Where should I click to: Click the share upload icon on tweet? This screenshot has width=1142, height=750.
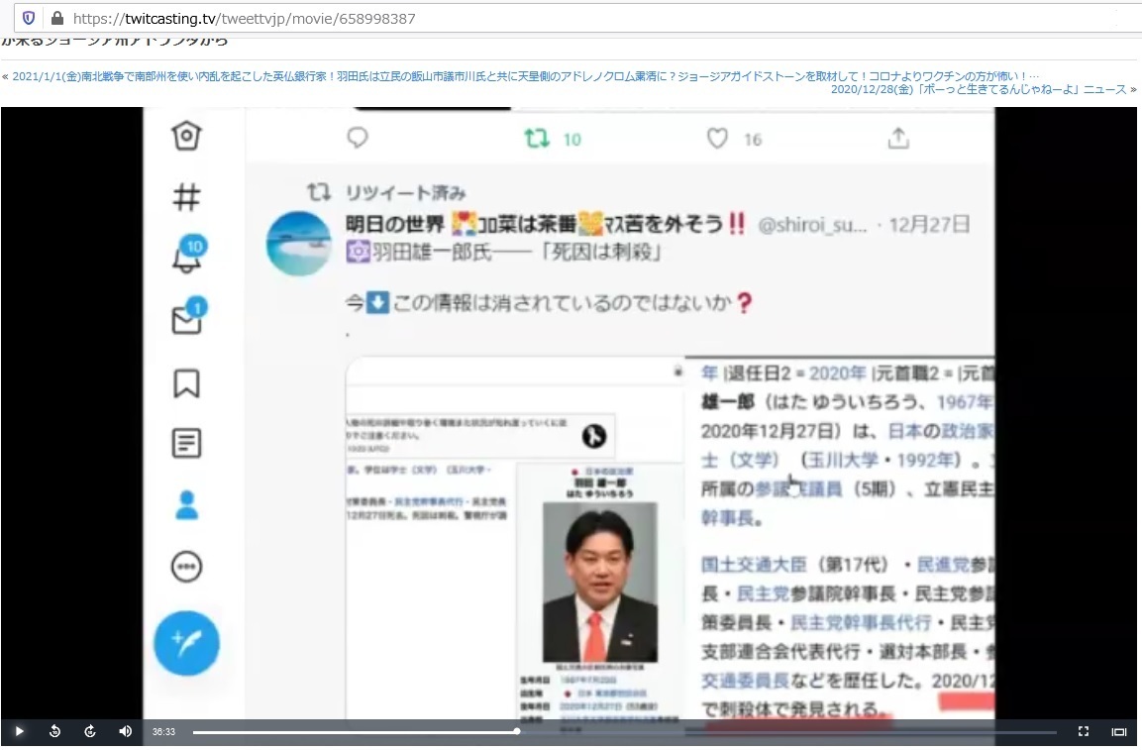tap(898, 139)
